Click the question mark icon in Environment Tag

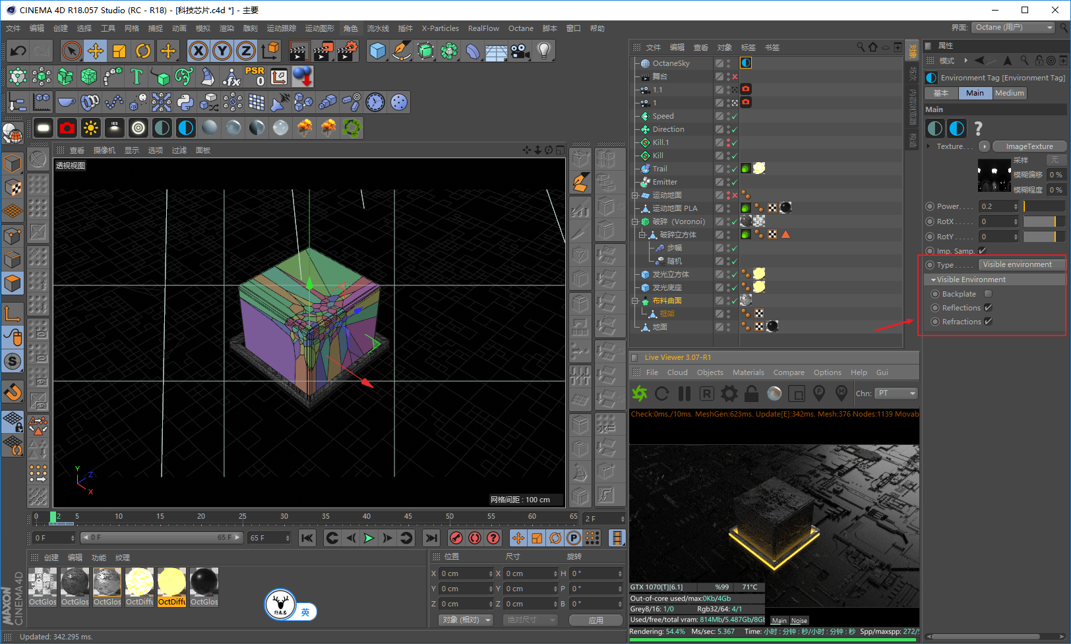click(979, 128)
